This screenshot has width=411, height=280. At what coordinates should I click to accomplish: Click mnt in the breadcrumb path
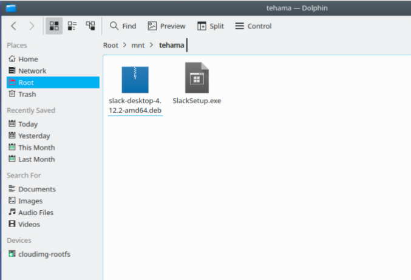[138, 45]
